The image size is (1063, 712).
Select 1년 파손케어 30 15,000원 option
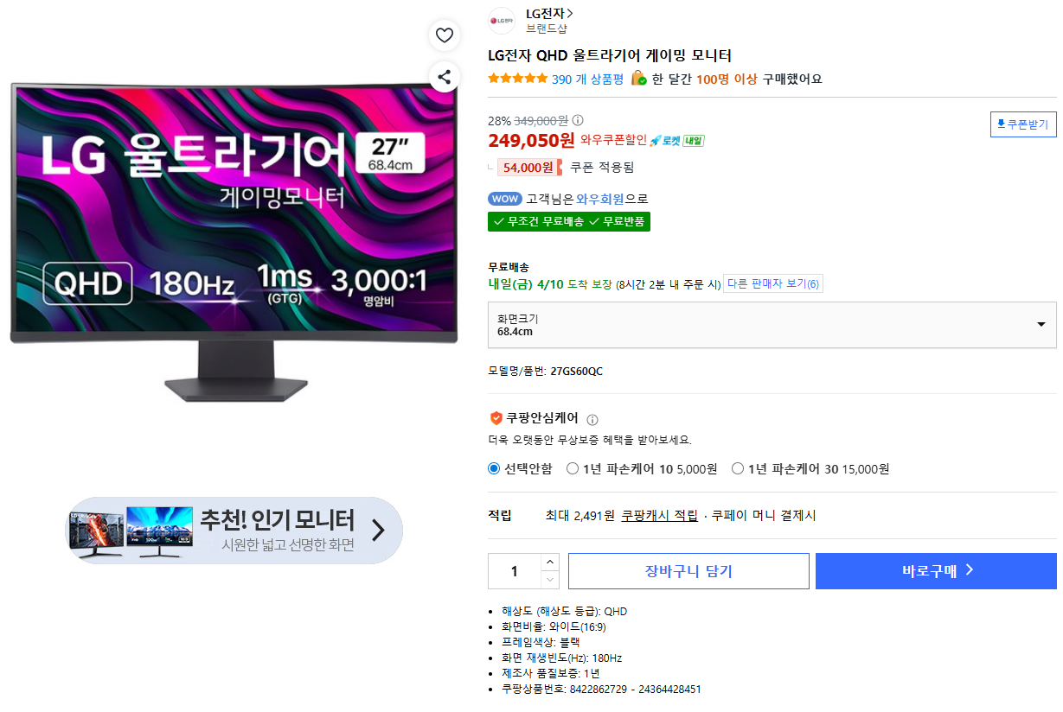[x=738, y=469]
